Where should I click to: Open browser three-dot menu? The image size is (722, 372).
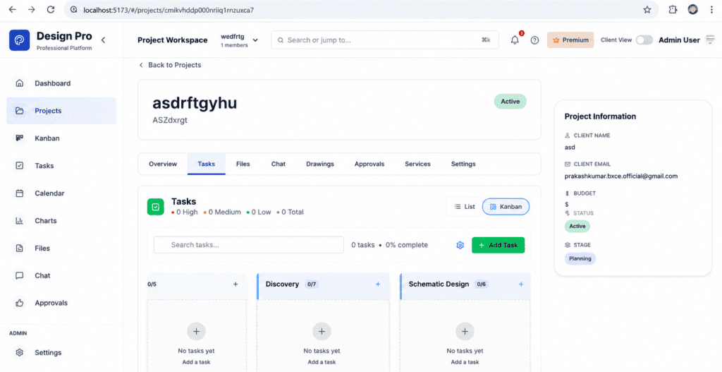click(711, 10)
